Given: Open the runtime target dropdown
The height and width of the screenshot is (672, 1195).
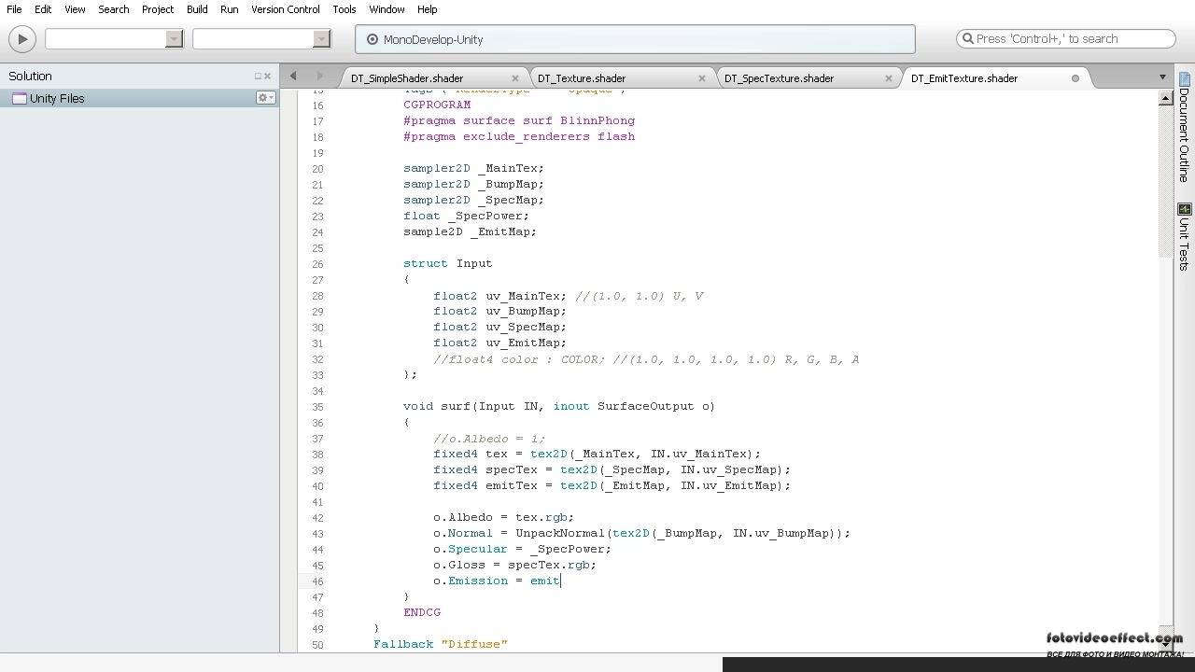Looking at the screenshot, I should point(322,39).
